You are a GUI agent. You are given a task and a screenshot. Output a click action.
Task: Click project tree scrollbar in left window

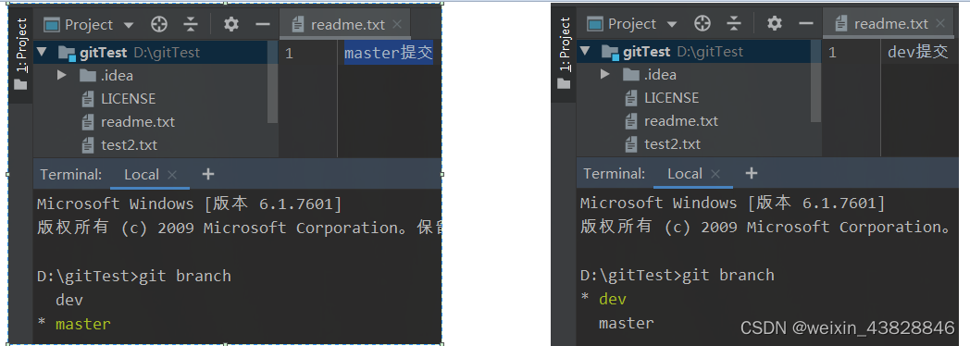[273, 82]
